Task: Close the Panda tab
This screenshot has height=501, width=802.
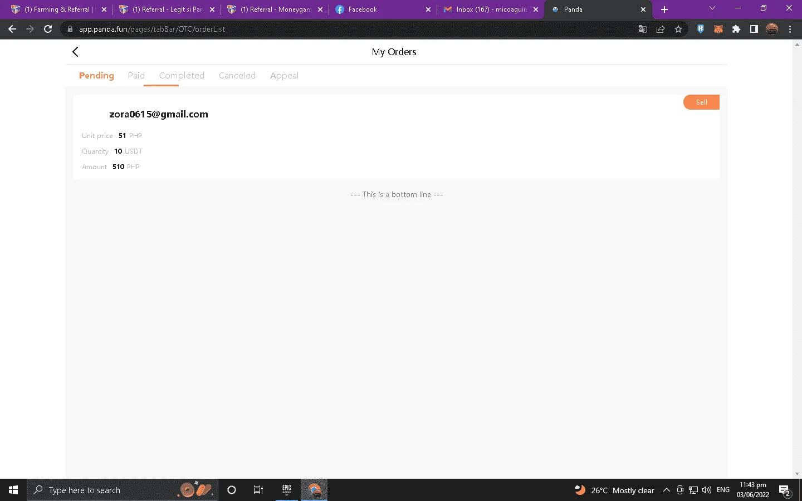Action: coord(643,9)
